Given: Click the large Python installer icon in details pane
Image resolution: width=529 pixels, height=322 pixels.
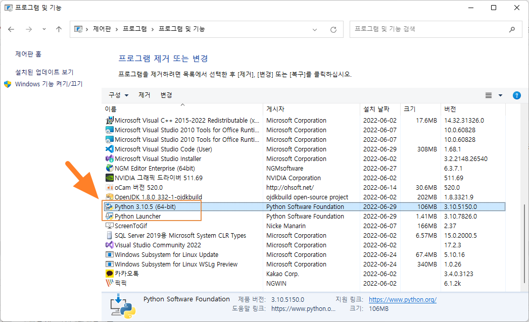Looking at the screenshot, I should click(x=123, y=306).
